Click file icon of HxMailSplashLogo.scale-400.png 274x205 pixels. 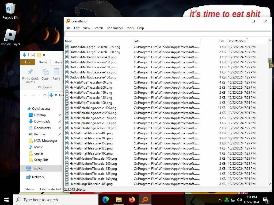(67, 108)
